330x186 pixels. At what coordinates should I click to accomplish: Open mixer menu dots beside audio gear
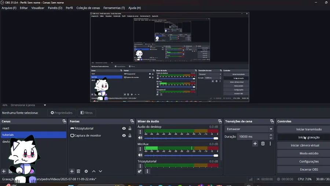[x=147, y=171]
